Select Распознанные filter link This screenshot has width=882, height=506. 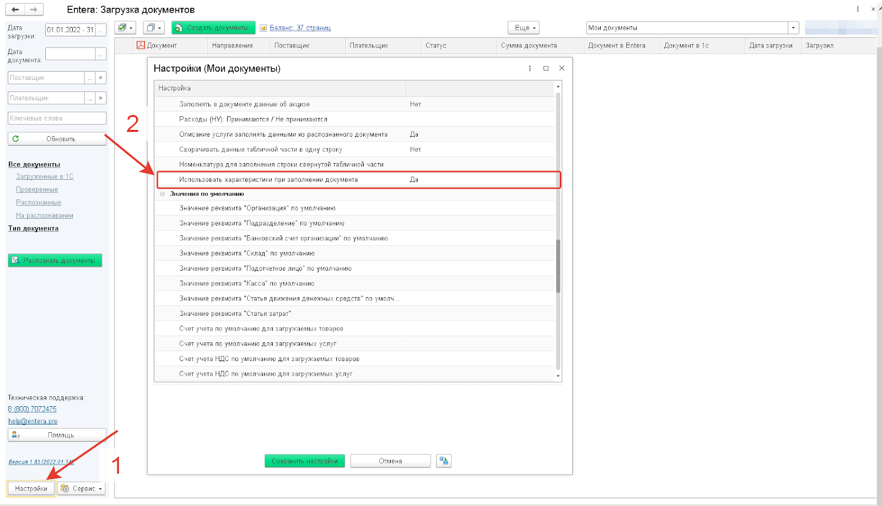coord(39,202)
